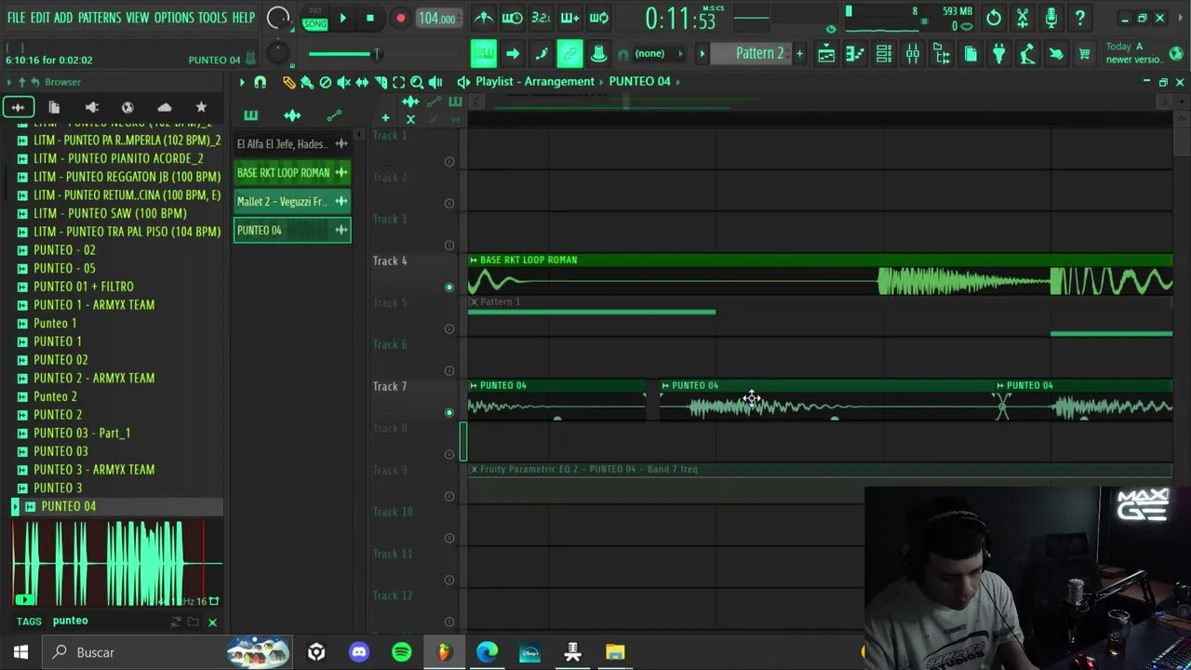Select El Alfa El Jefe clip in picker
The width and height of the screenshot is (1191, 670).
tap(292, 144)
